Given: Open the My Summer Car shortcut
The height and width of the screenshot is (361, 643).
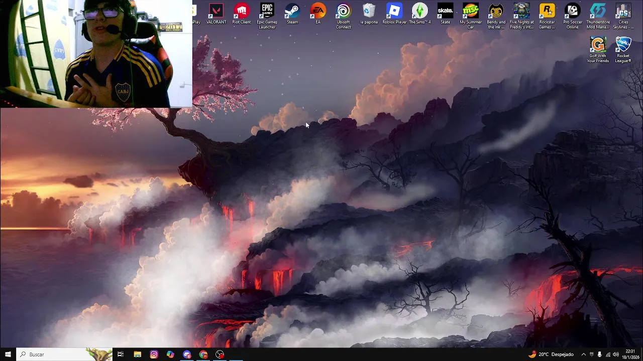Looking at the screenshot, I should [471, 16].
